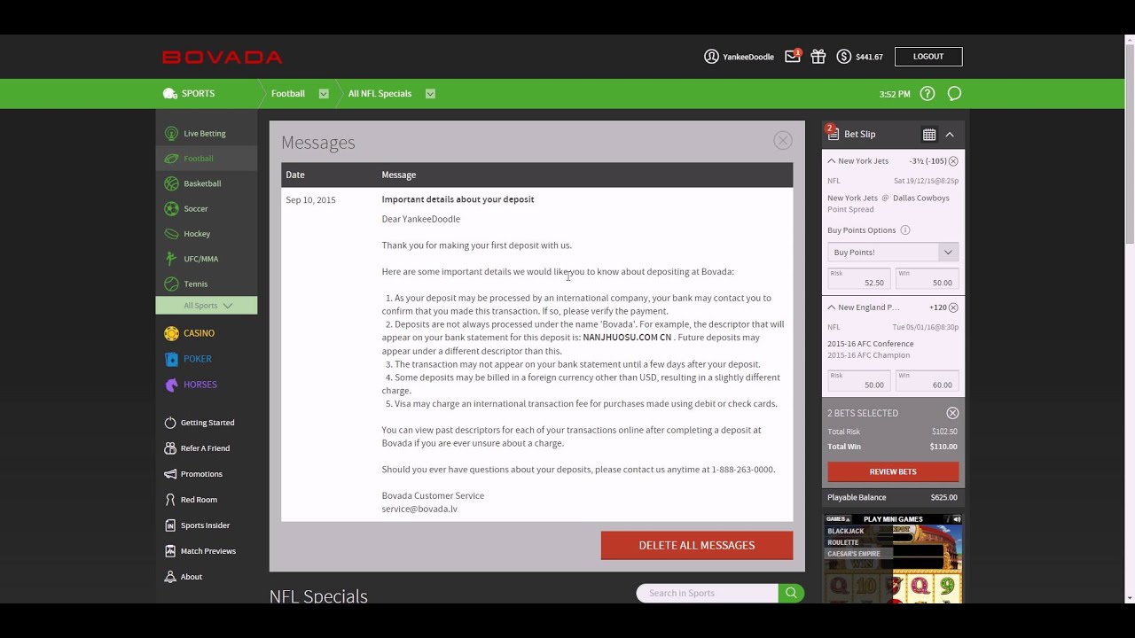The height and width of the screenshot is (638, 1135).
Task: Open the Buy Points! dropdown
Action: [893, 253]
